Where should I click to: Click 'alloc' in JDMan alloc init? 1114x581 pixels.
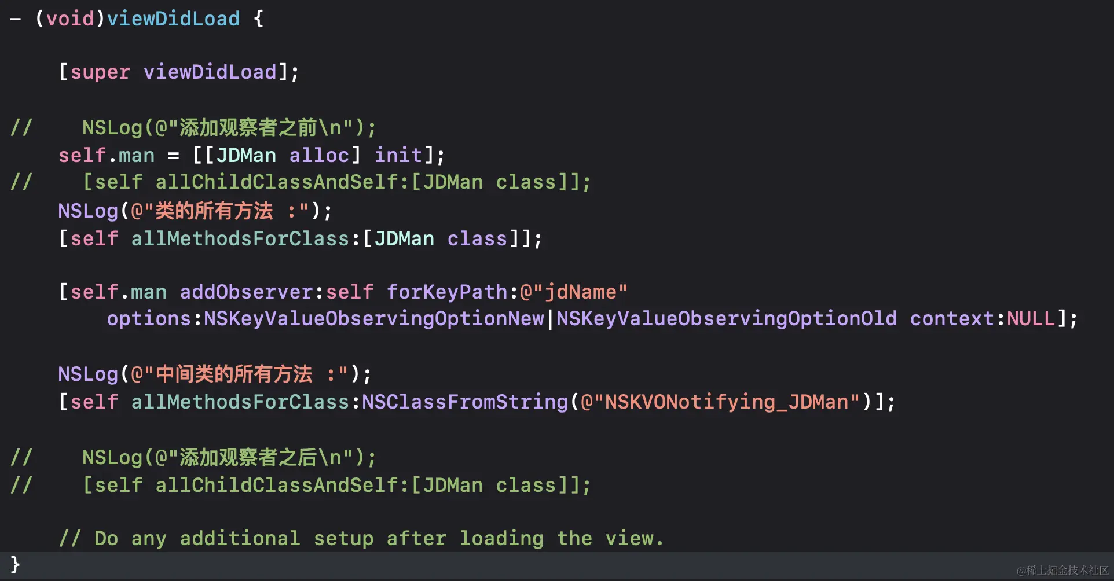click(x=319, y=155)
